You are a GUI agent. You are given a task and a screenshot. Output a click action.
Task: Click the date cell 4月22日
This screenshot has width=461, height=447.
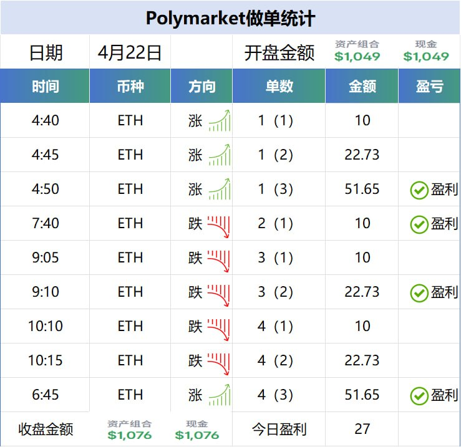[x=130, y=52]
